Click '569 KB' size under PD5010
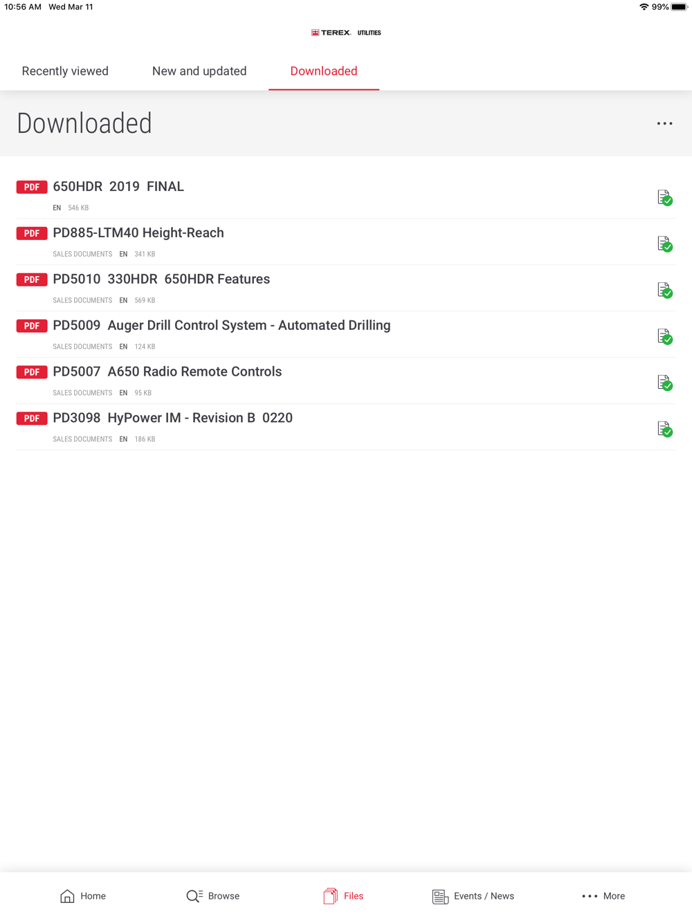Viewport: 692px width, 923px height. coord(145,300)
